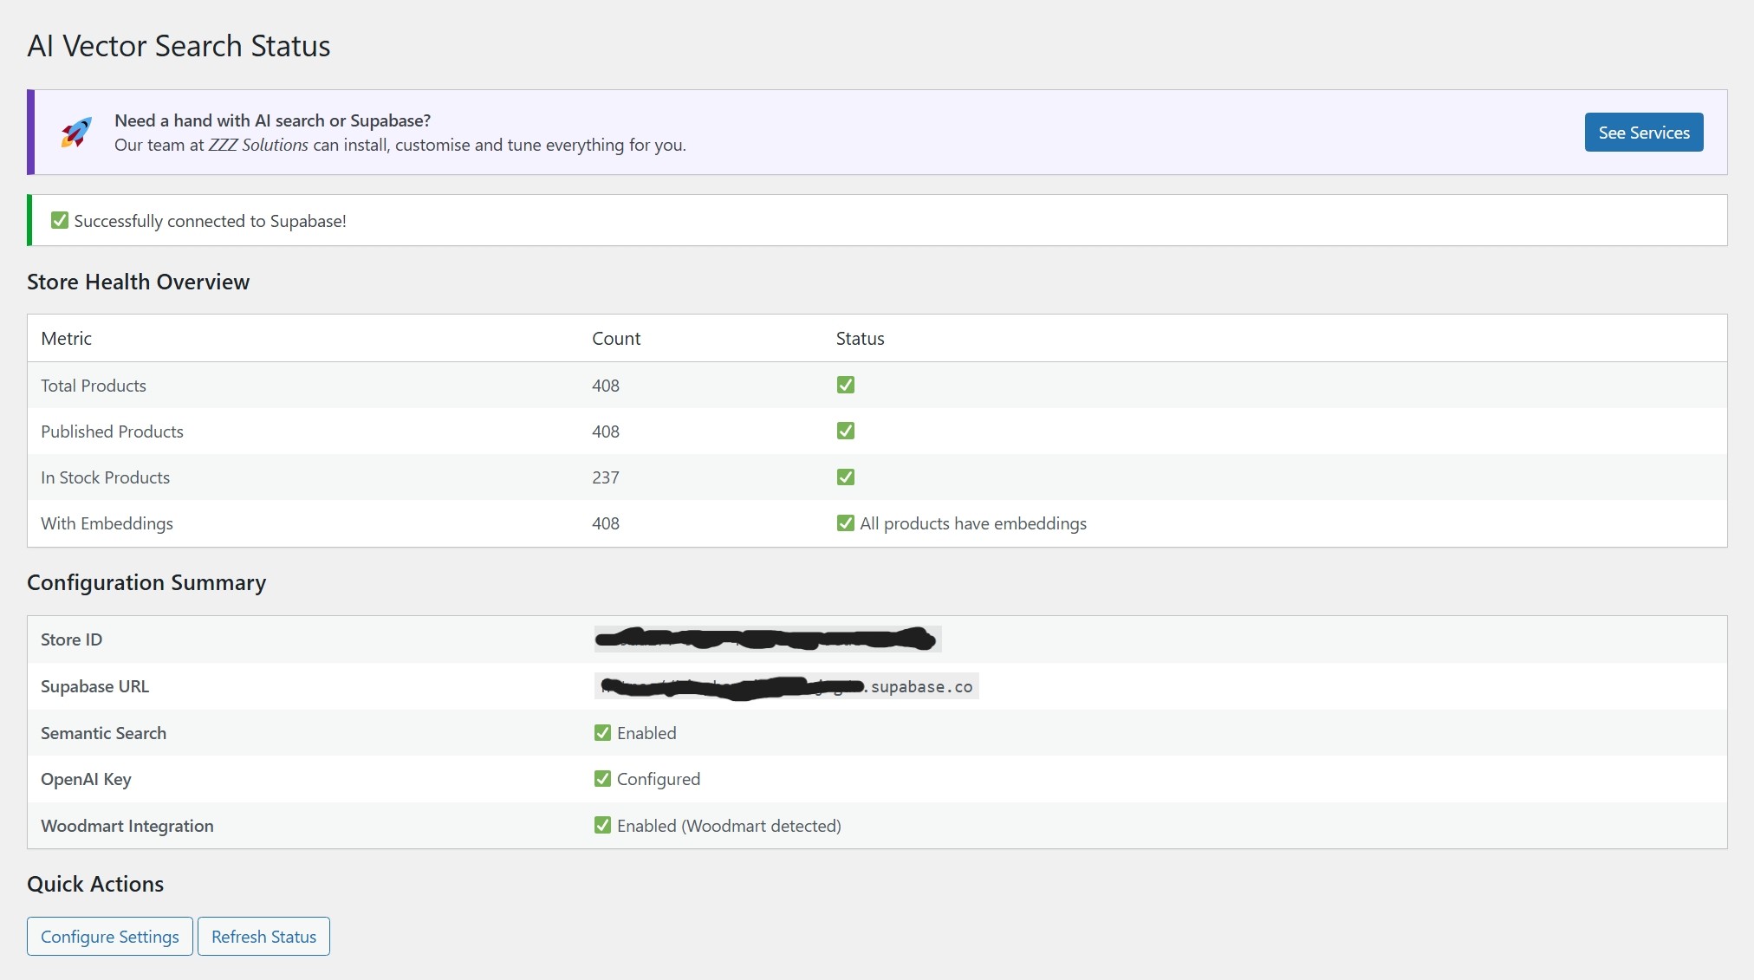Viewport: 1754px width, 980px height.
Task: Click the Semantic Search enabled checkmark
Action: [x=602, y=733]
